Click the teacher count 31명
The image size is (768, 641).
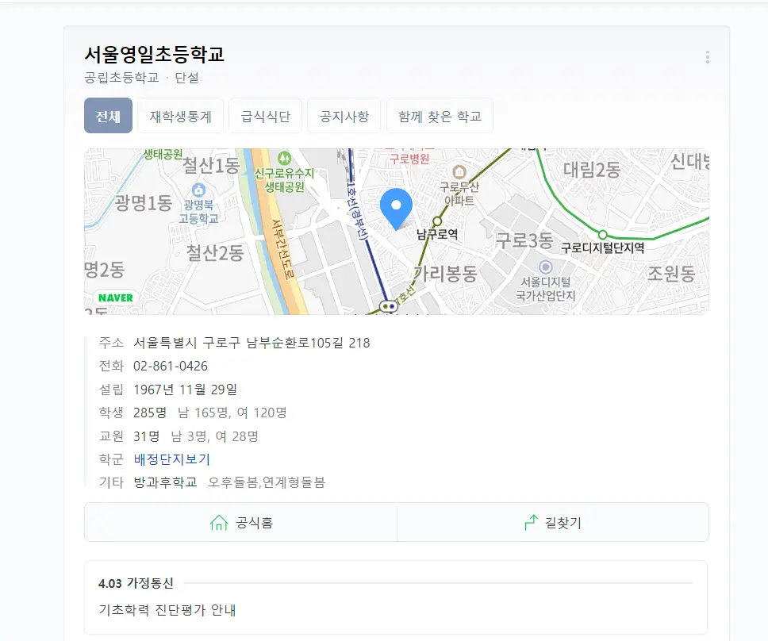point(147,436)
